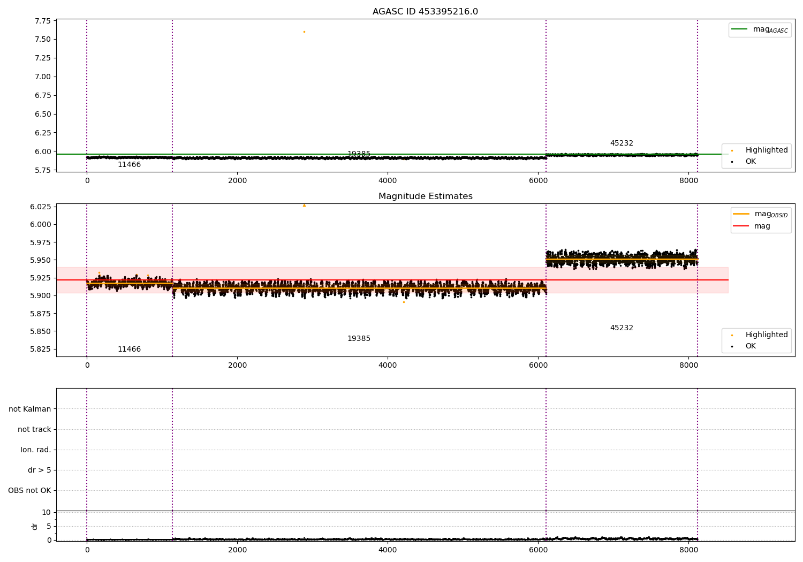Image resolution: width=803 pixels, height=562 pixels.
Task: Click the 'dr > 5' axis label
Action: (x=40, y=470)
